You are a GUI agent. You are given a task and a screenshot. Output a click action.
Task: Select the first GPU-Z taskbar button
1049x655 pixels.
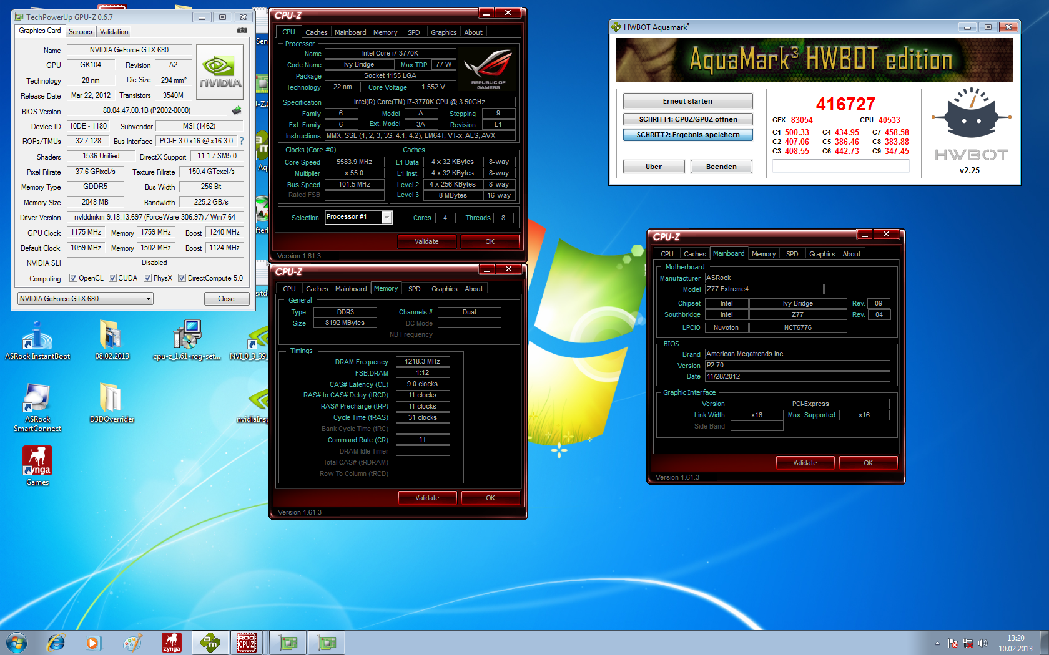288,643
